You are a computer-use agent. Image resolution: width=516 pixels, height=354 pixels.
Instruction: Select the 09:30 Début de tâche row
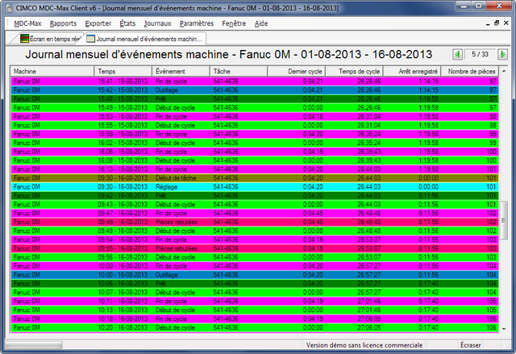[255, 178]
